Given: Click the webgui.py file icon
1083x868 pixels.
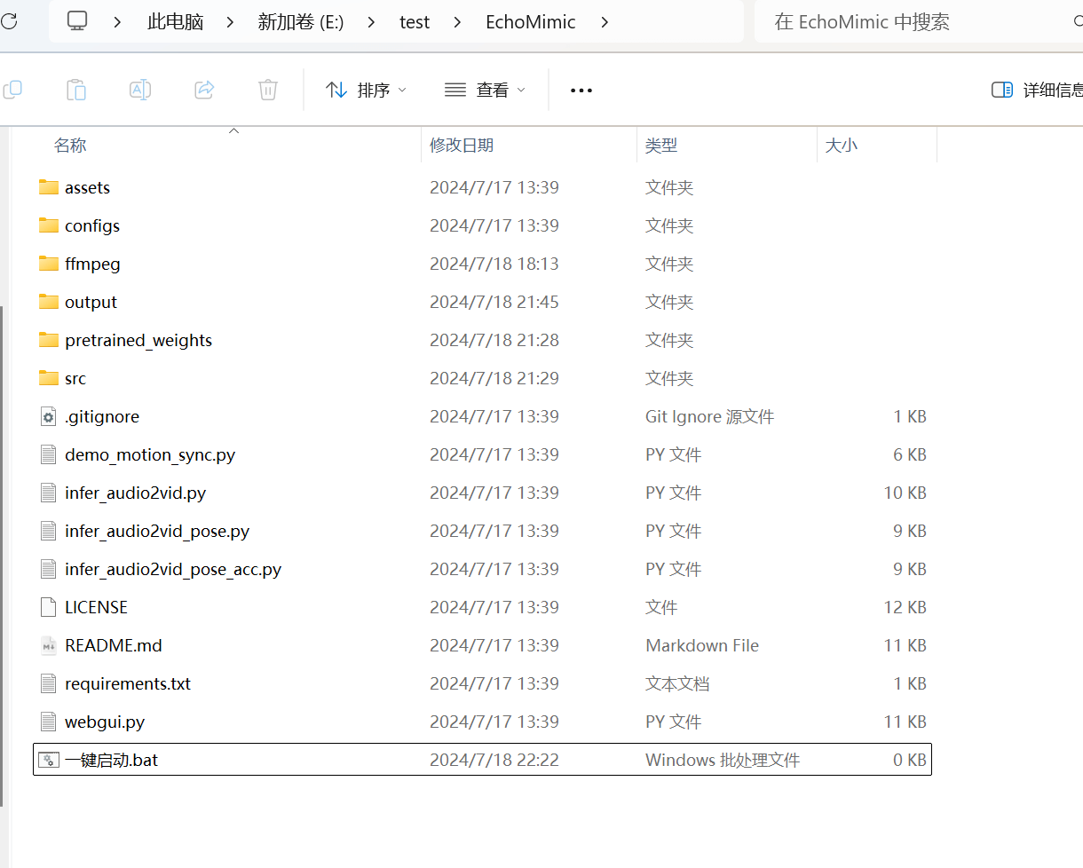Looking at the screenshot, I should tap(49, 722).
